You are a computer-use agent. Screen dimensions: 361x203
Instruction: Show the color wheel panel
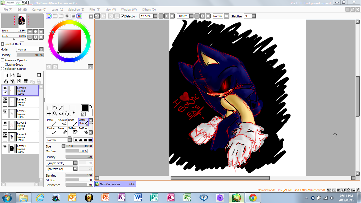[x=49, y=16]
